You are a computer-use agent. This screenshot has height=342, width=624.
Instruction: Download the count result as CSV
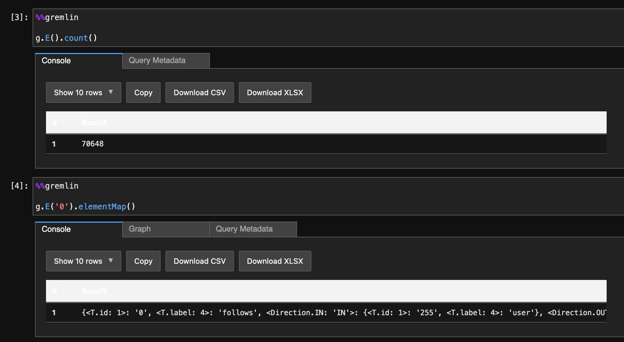pyautogui.click(x=200, y=92)
